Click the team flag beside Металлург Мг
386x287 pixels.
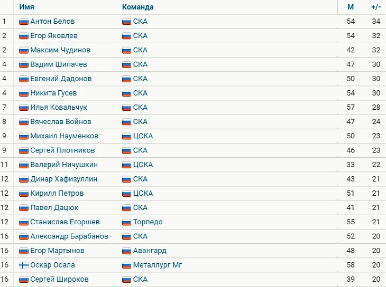[x=126, y=265]
